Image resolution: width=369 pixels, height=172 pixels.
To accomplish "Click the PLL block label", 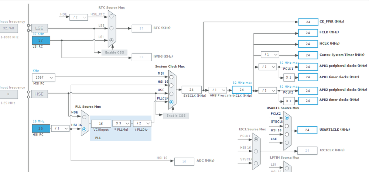I will (x=98, y=138).
